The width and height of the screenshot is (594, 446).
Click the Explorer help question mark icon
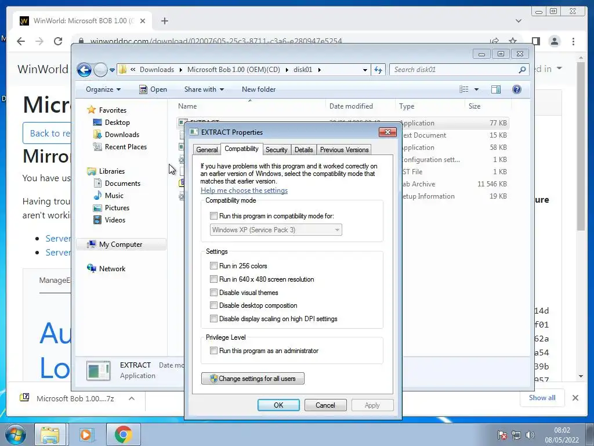(517, 89)
